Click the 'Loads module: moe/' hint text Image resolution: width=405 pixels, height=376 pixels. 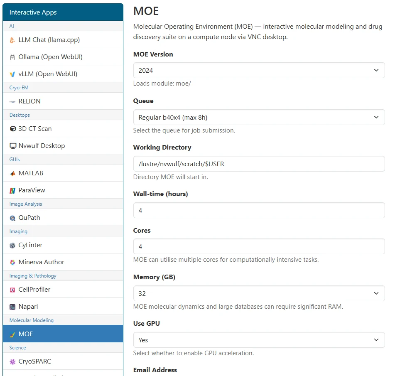coord(162,84)
